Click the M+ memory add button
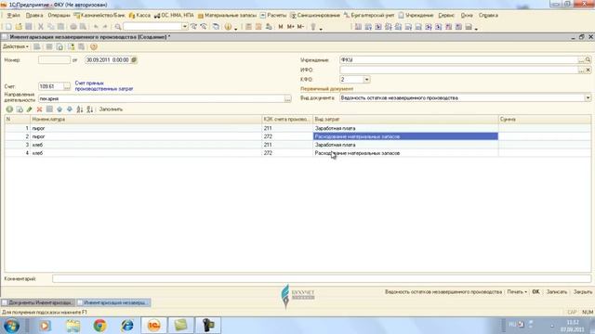595x334 pixels. coord(291,27)
